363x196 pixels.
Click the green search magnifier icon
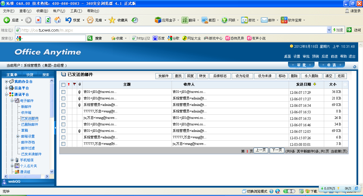(x=90, y=38)
